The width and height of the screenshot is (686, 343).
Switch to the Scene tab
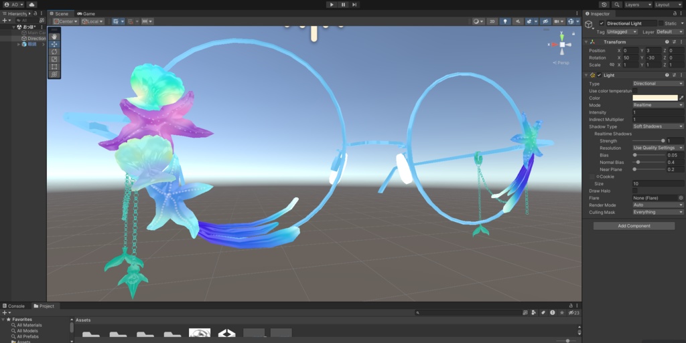60,13
